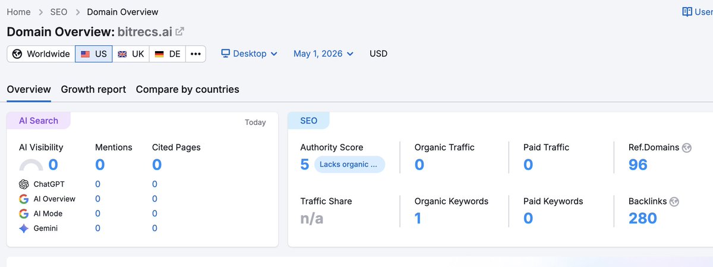Select the DE database button
The image size is (713, 267).
(x=168, y=54)
